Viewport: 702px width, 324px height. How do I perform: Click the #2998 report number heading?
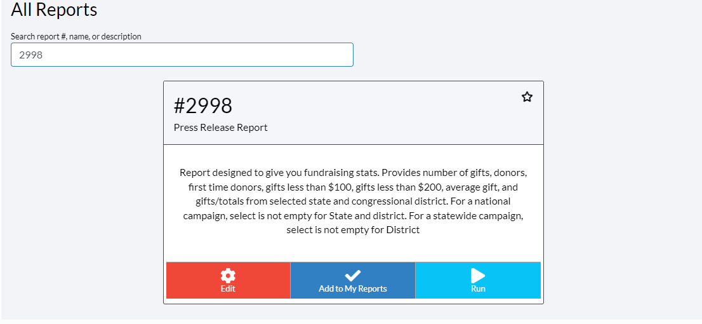tap(203, 106)
